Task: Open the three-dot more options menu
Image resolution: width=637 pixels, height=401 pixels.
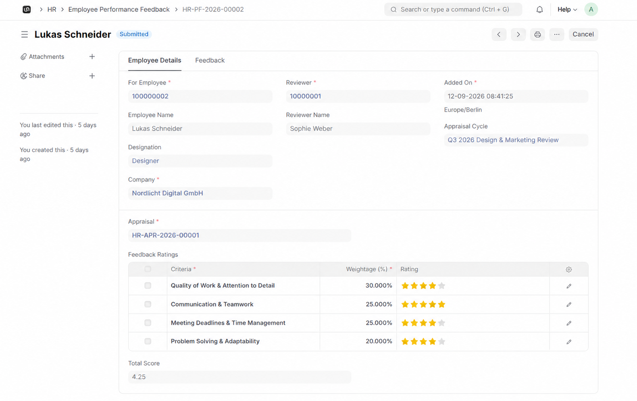Action: click(x=557, y=34)
